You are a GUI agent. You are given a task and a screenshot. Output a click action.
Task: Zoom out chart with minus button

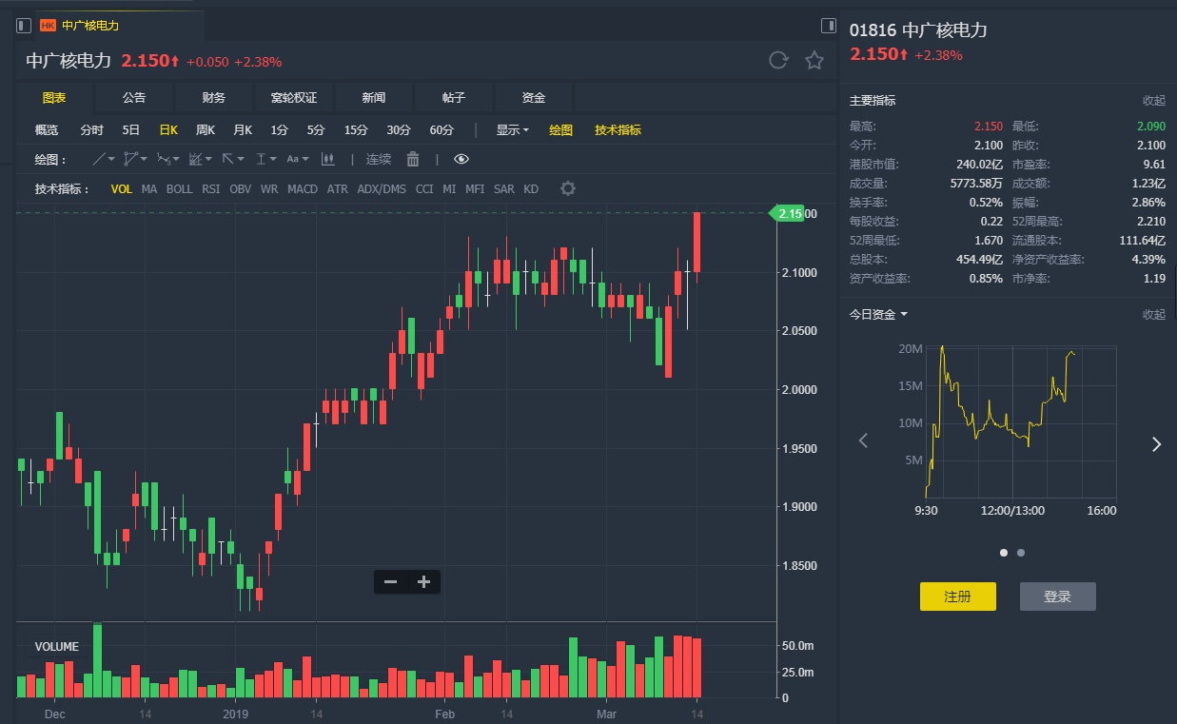(x=390, y=582)
